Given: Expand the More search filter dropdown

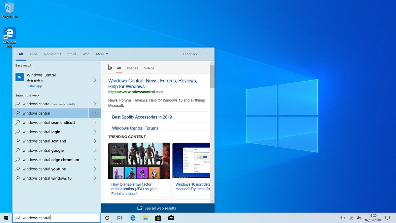Looking at the screenshot, I should tap(102, 54).
